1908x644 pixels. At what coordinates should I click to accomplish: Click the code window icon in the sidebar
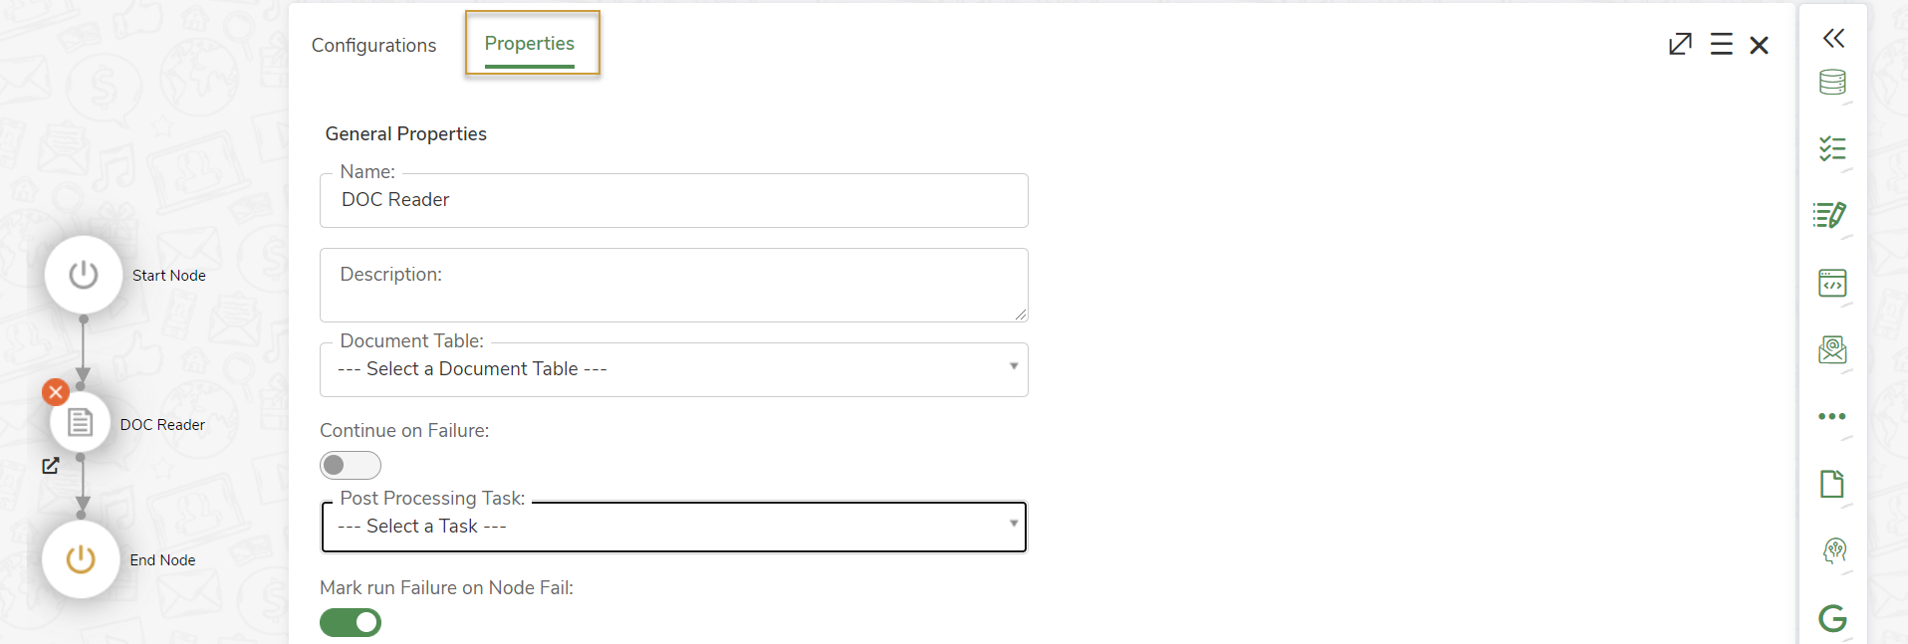[1833, 283]
